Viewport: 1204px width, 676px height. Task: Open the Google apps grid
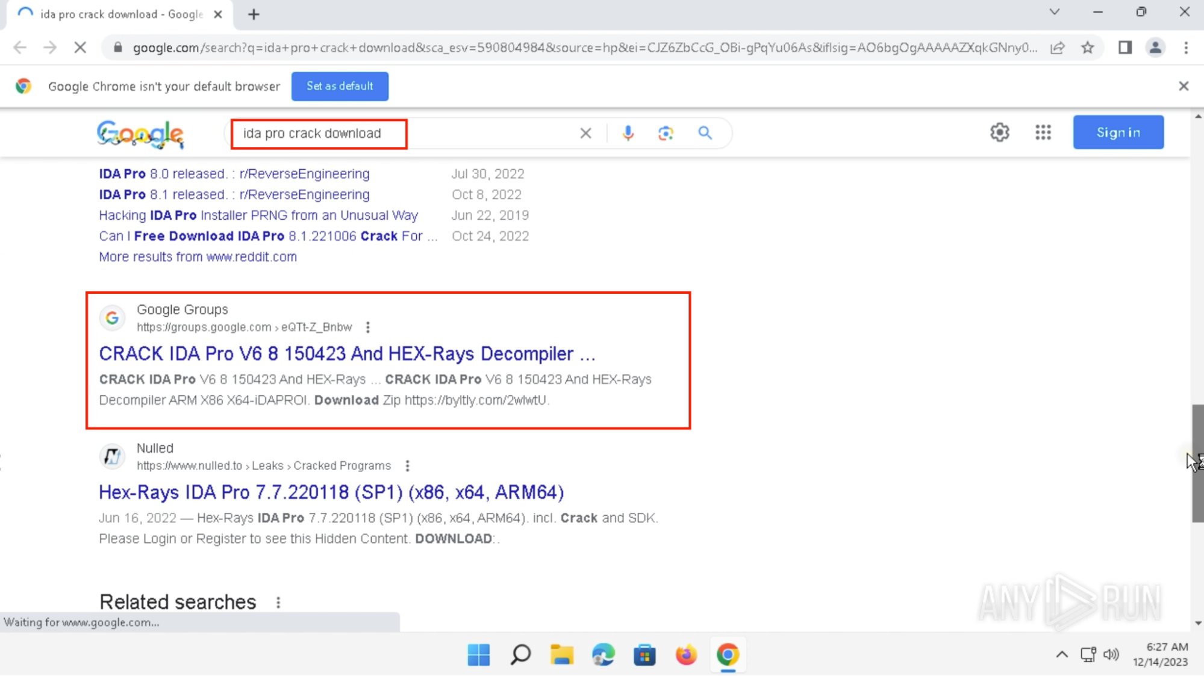pos(1043,132)
